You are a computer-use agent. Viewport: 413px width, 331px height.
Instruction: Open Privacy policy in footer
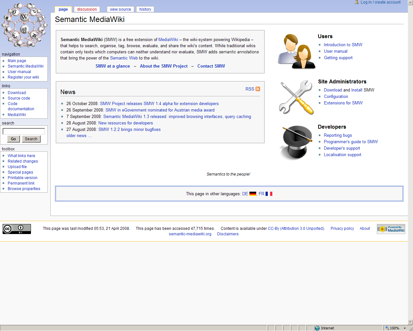click(342, 229)
